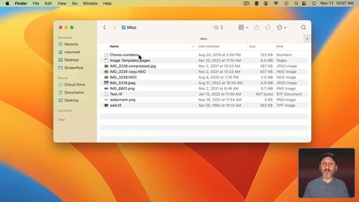Viewport: 359px width, 202px height.
Task: Select watermark.png file icon
Action: point(106,100)
